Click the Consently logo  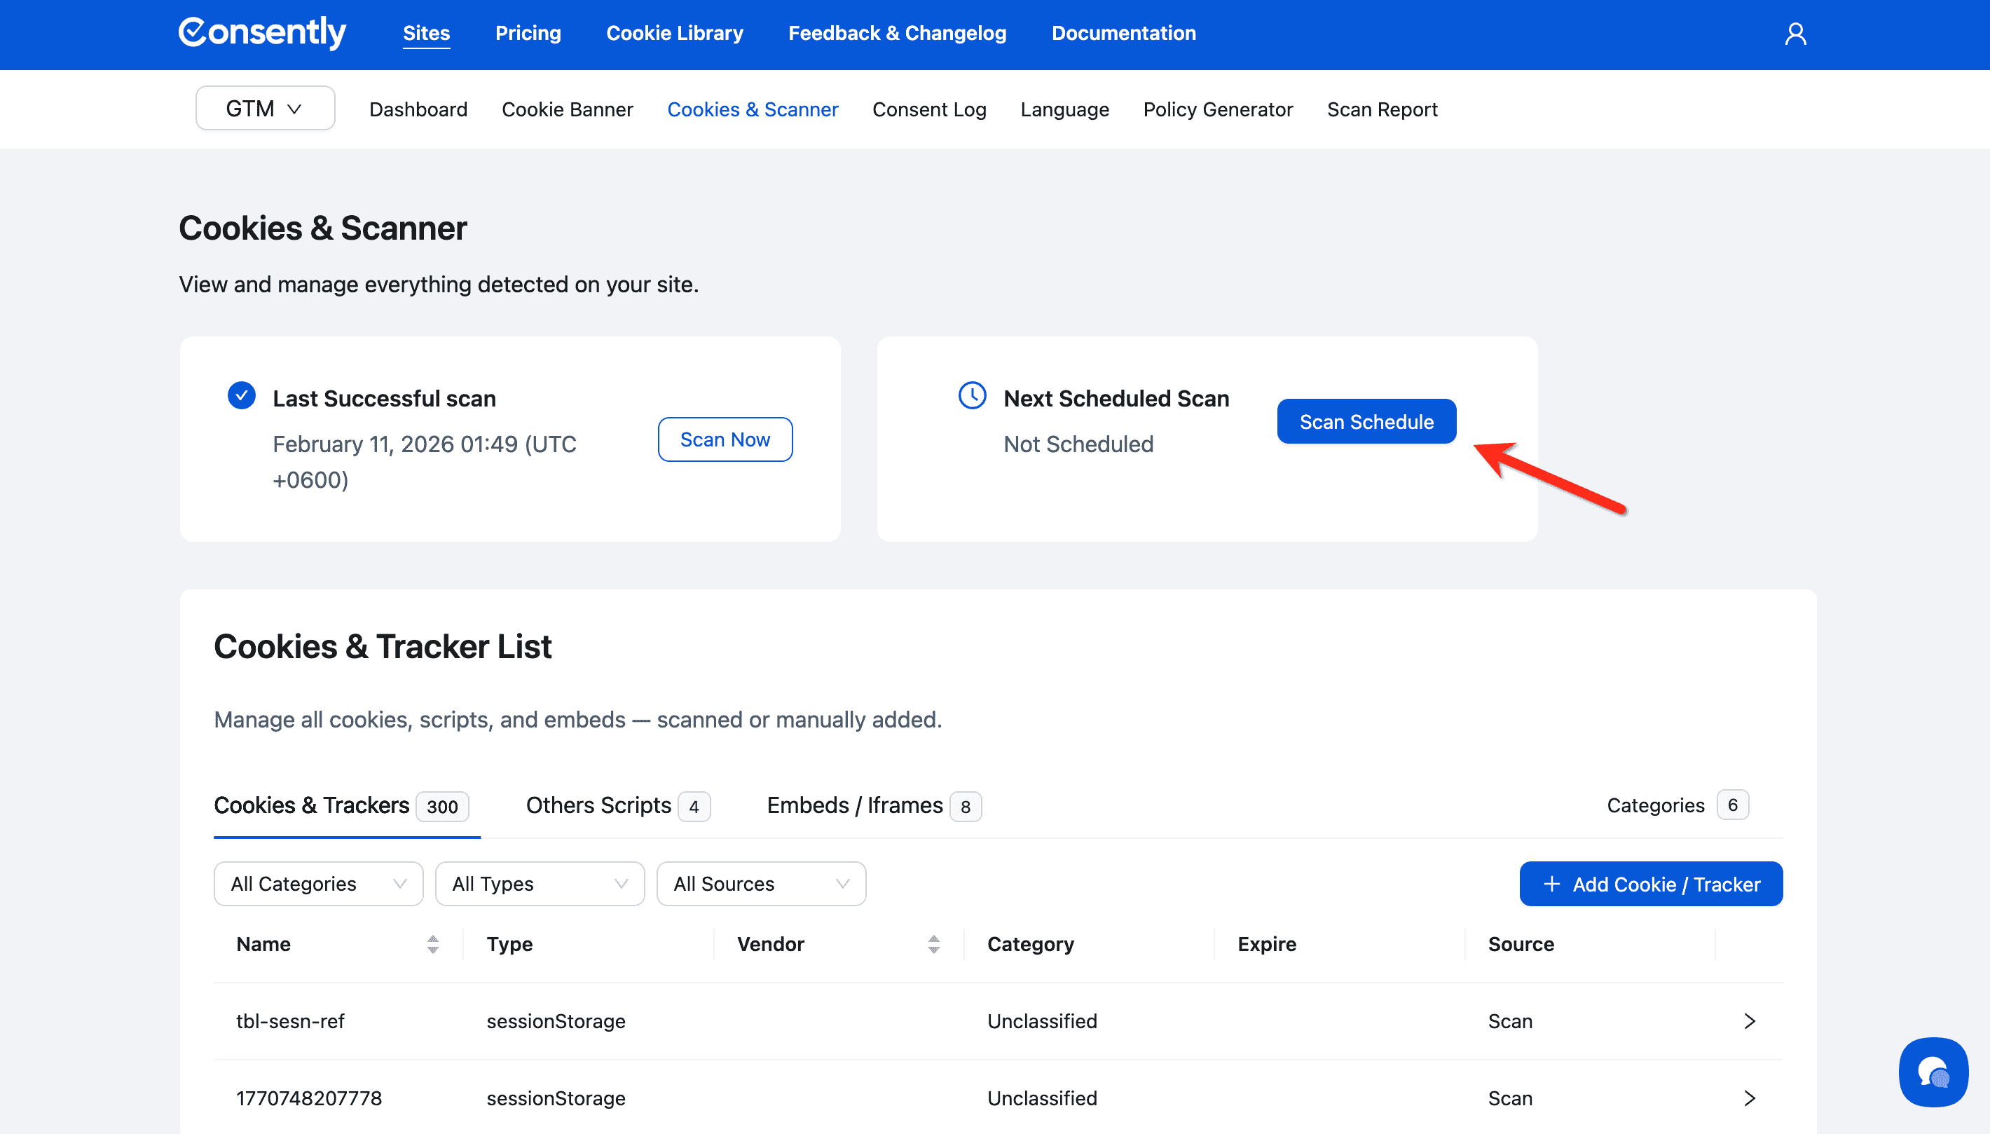pos(262,33)
